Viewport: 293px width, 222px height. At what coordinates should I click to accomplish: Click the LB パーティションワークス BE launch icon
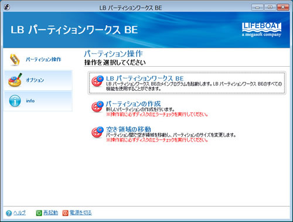tap(97, 81)
